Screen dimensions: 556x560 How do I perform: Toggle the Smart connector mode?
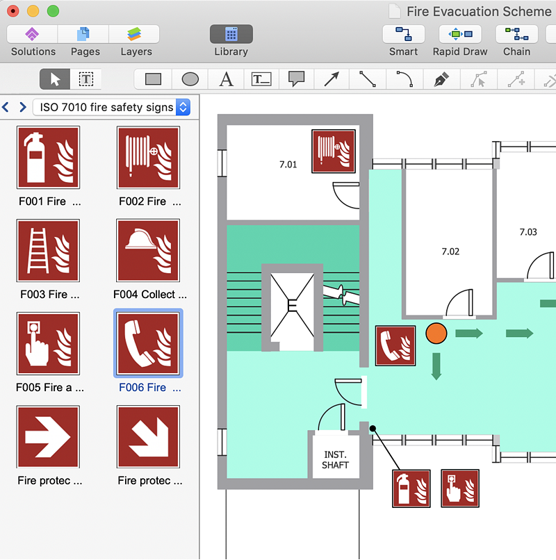[403, 34]
